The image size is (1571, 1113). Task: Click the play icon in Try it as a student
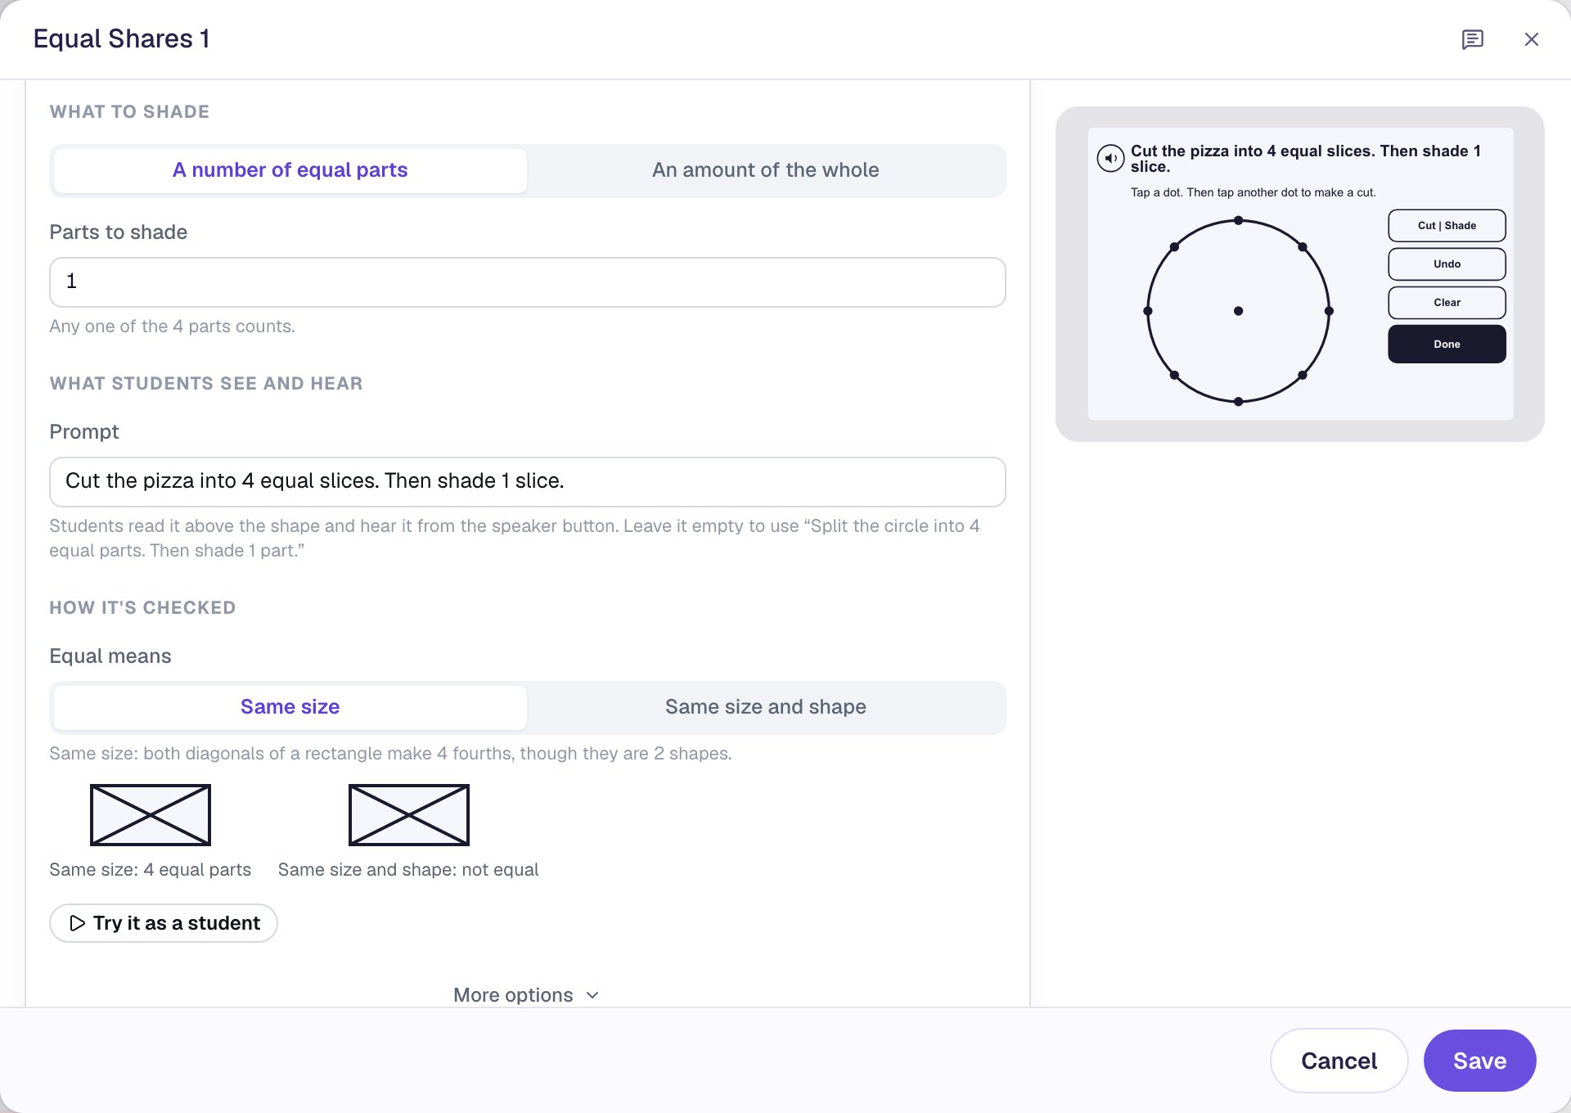click(78, 923)
